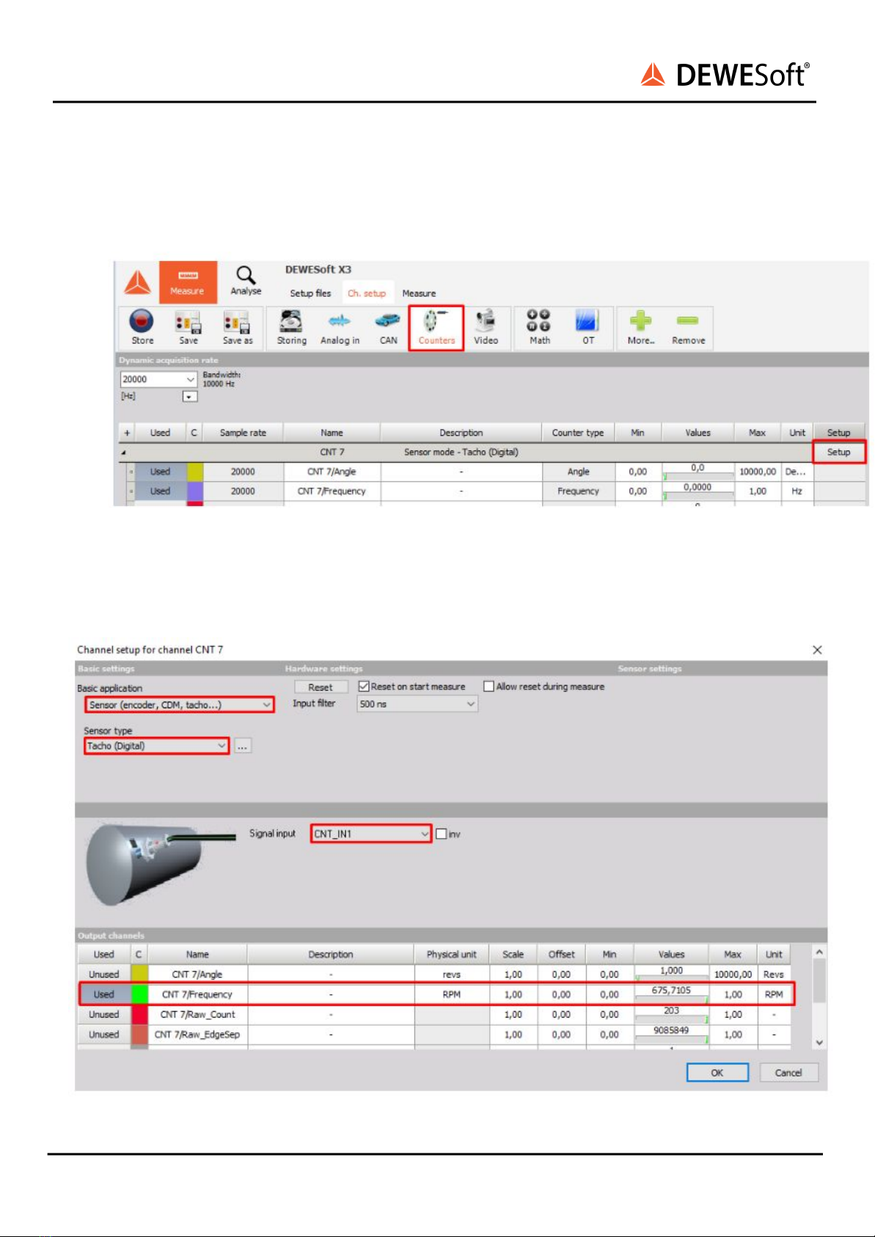Image resolution: width=875 pixels, height=1237 pixels.
Task: Confirm the dialog with OK button
Action: 717,1073
